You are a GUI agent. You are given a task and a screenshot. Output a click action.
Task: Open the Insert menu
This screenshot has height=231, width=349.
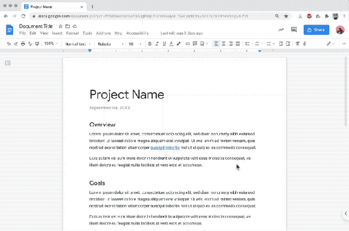(57, 33)
